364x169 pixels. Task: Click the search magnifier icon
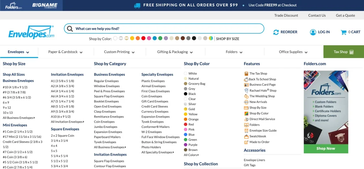[70, 29]
